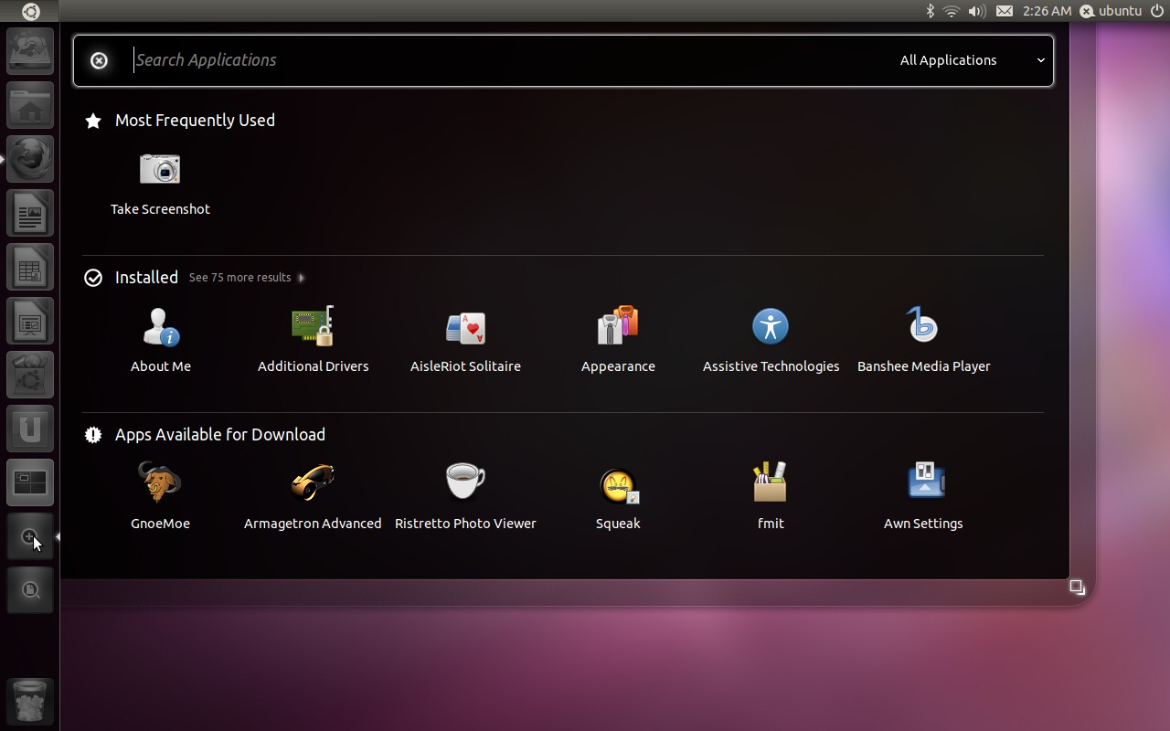The image size is (1170, 731).
Task: Open the All Applications filter dropdown
Action: 972,60
